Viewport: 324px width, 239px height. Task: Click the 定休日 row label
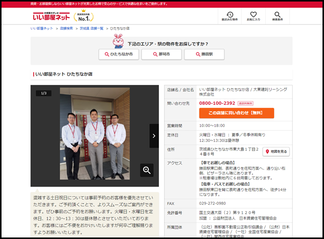pyautogui.click(x=173, y=135)
